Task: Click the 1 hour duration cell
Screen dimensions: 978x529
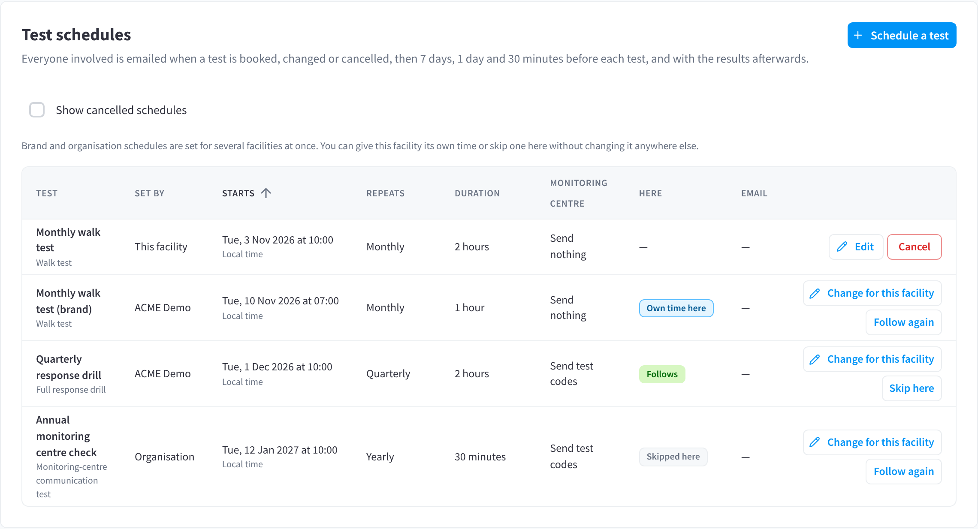Action: pyautogui.click(x=469, y=308)
